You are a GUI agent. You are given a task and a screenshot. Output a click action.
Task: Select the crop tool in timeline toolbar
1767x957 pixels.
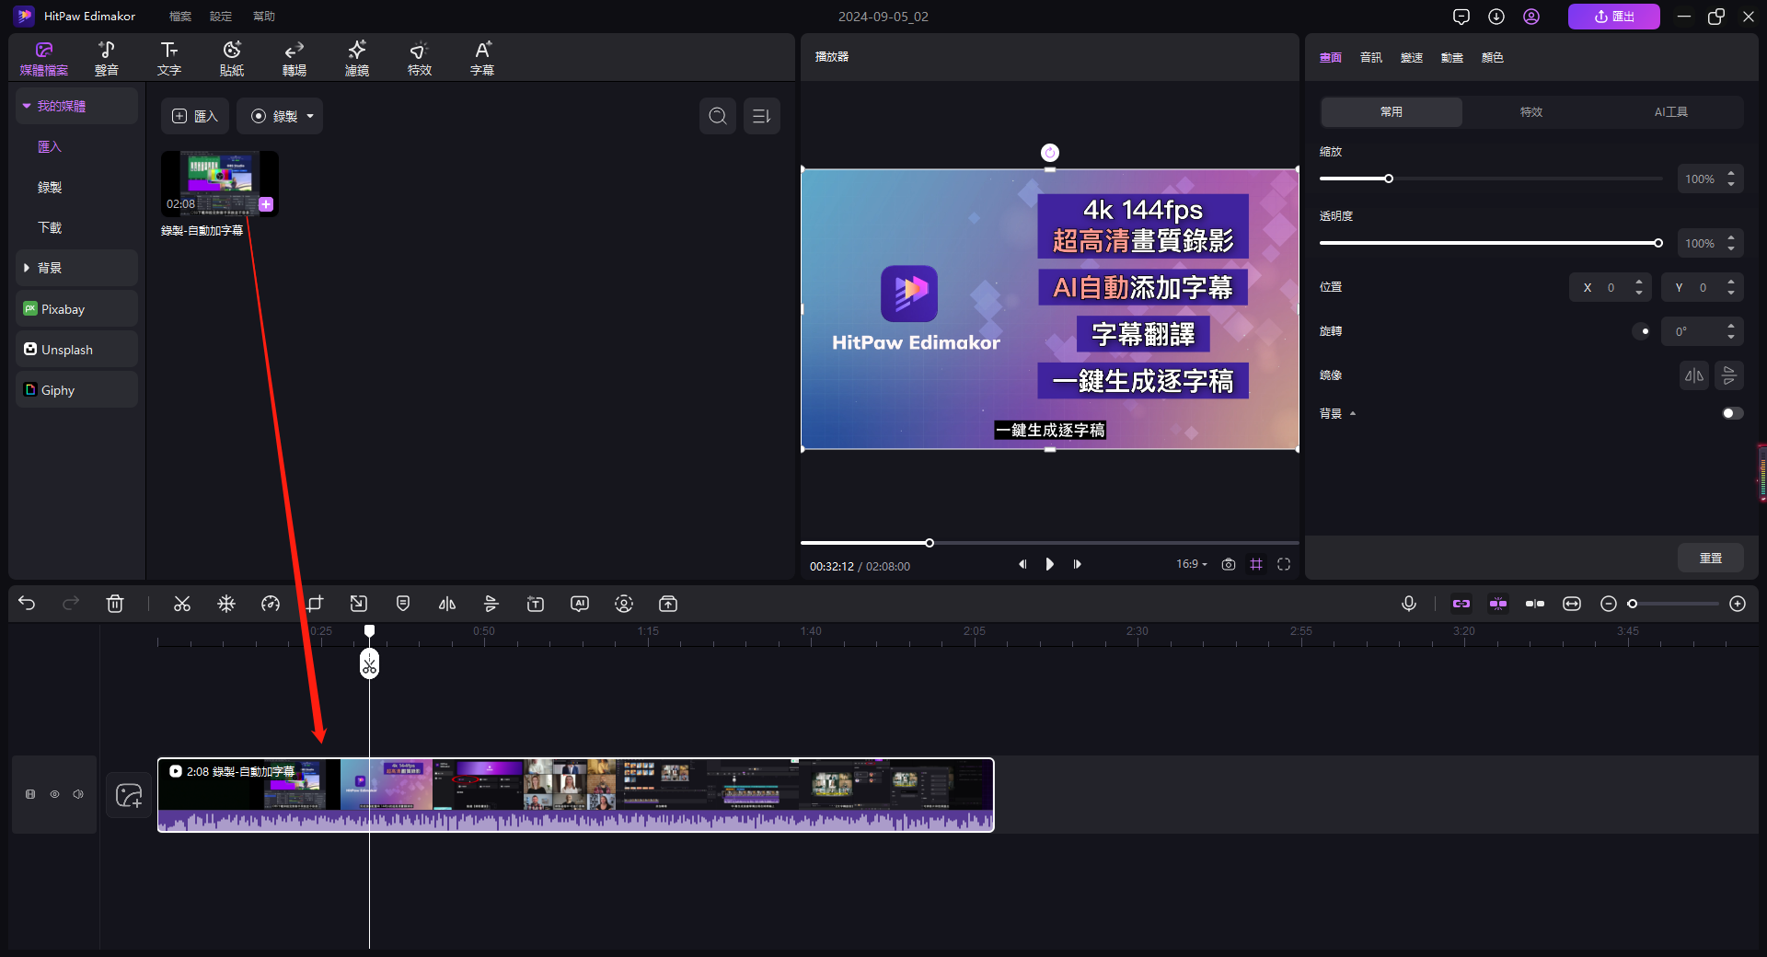point(315,604)
